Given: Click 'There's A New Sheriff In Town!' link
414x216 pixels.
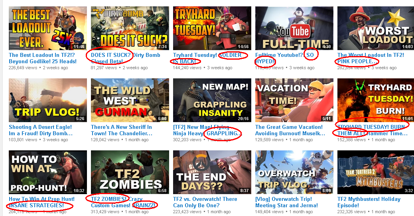Looking at the screenshot, I should coord(122,130).
